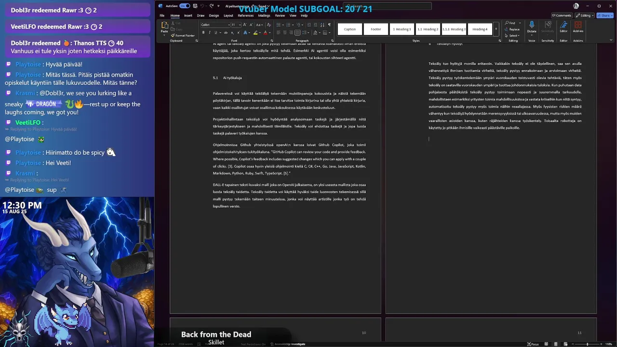617x347 pixels.
Task: Open the font name dropdown
Action: coord(229,25)
